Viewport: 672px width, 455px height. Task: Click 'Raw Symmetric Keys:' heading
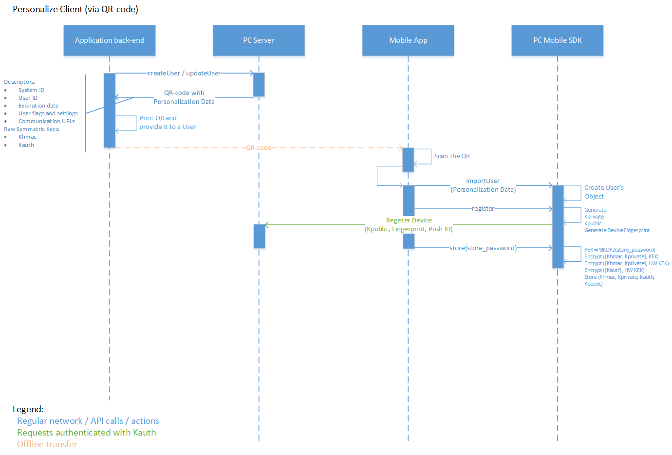[x=32, y=129]
